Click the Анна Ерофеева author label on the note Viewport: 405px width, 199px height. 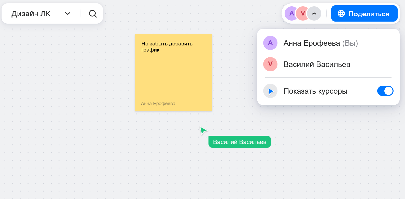158,104
